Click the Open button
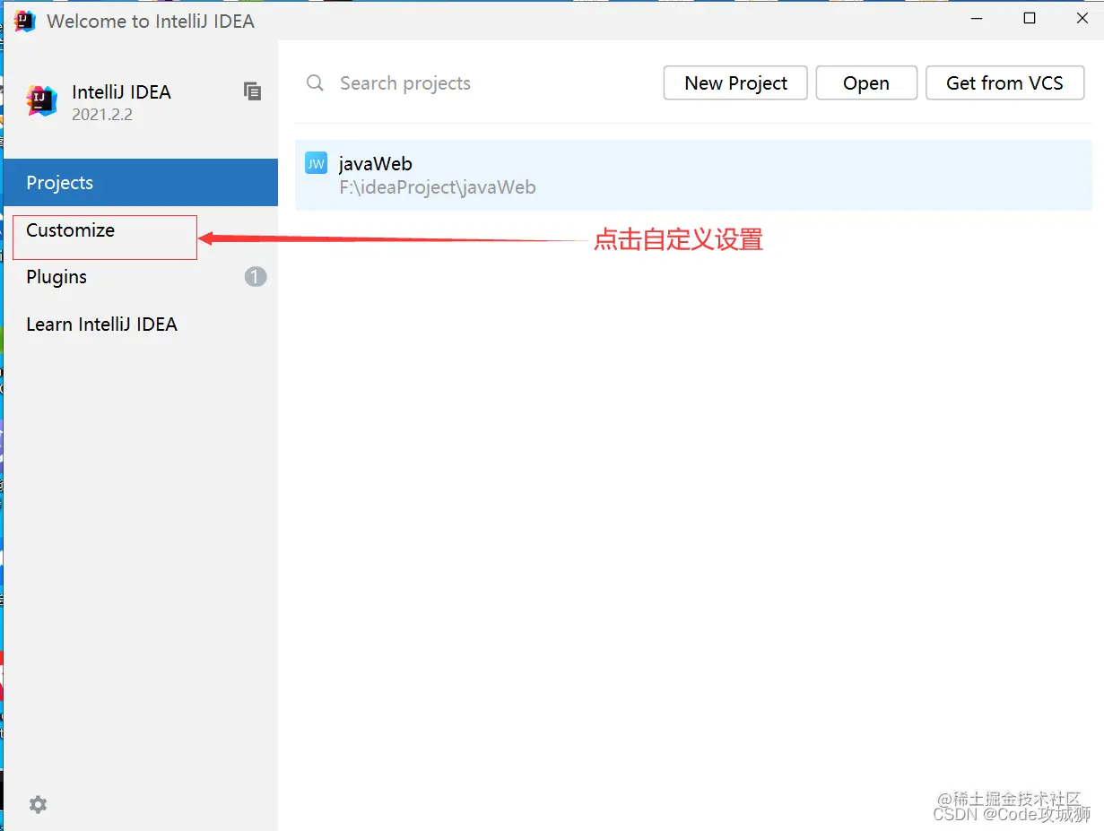The height and width of the screenshot is (831, 1104). click(x=866, y=83)
